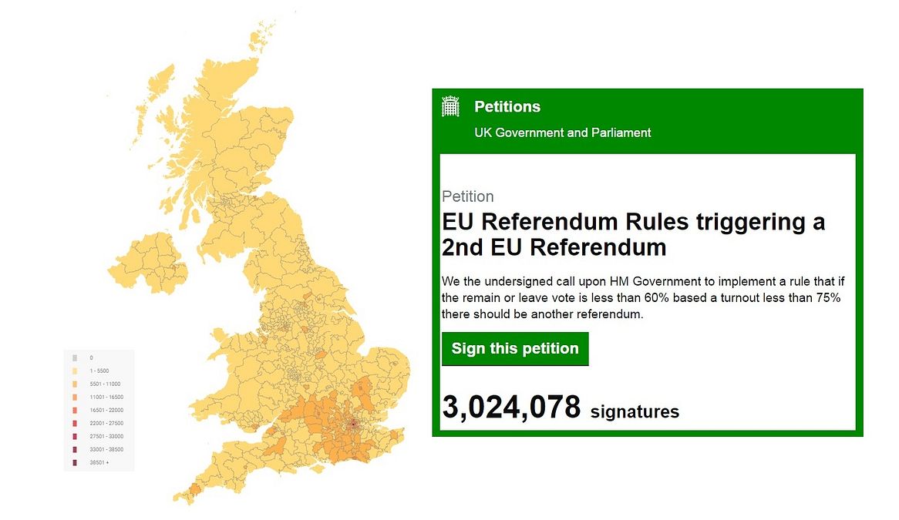Pick the 11001 - 16500 legend swatch
899x520 pixels.
tap(74, 398)
